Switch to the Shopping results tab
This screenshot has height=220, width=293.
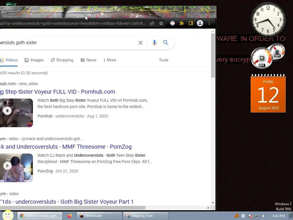point(62,60)
